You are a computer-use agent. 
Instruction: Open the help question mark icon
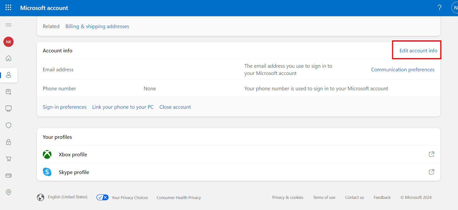439,8
